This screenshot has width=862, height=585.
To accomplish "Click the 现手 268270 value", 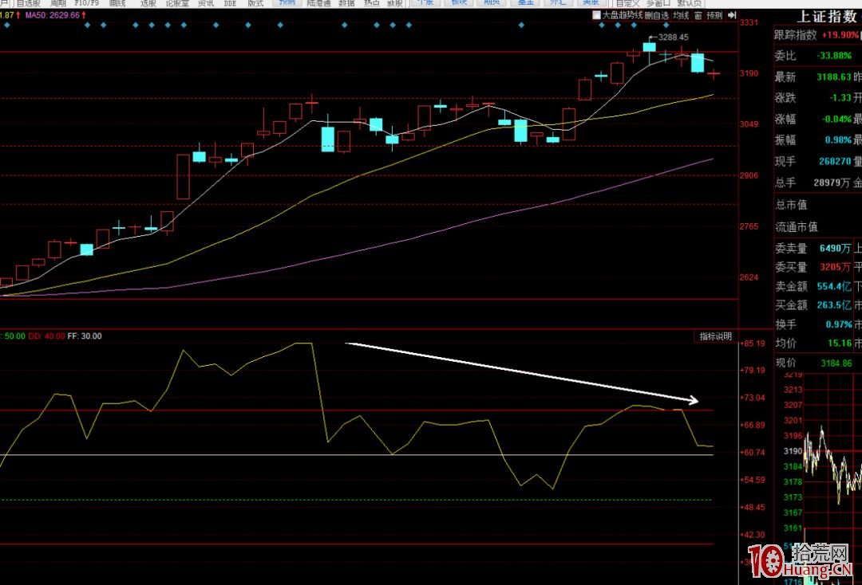I will (835, 161).
